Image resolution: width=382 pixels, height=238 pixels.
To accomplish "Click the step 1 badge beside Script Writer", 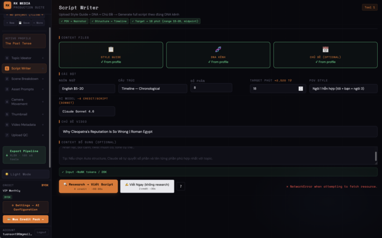I will [7, 68].
